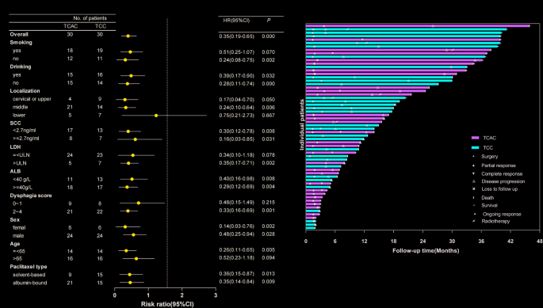The image size is (543, 308).
Task: Click the '>=2.7ng/ml' row label
Action: pos(25,139)
